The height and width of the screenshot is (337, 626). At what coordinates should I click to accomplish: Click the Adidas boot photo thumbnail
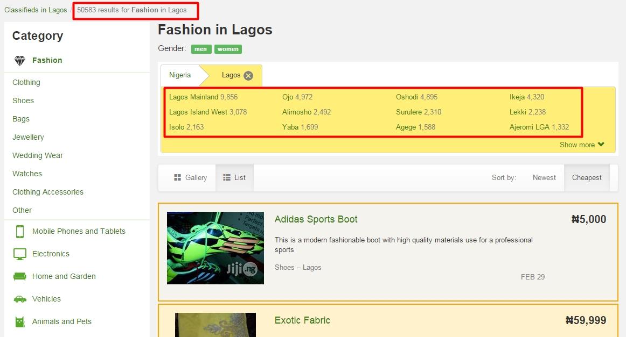[x=215, y=248]
